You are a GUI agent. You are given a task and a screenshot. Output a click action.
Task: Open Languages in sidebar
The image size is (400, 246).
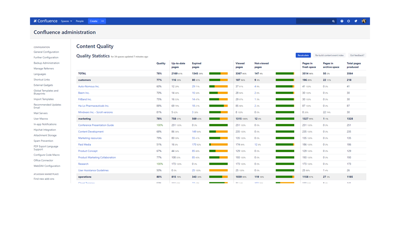pos(40,74)
